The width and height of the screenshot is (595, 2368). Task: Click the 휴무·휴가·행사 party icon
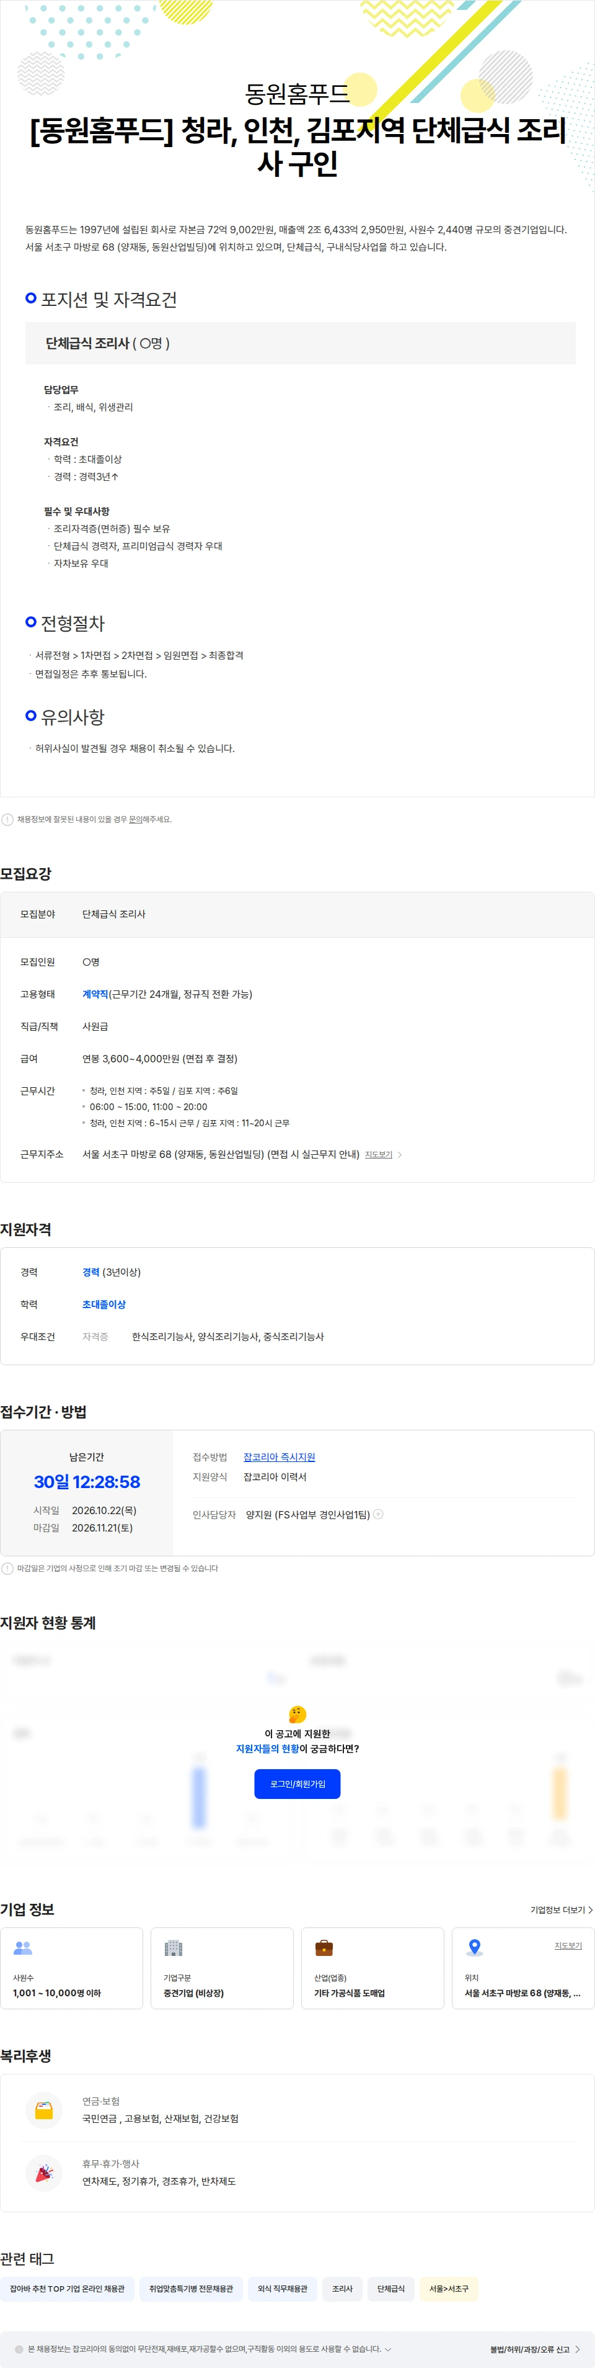[44, 2173]
